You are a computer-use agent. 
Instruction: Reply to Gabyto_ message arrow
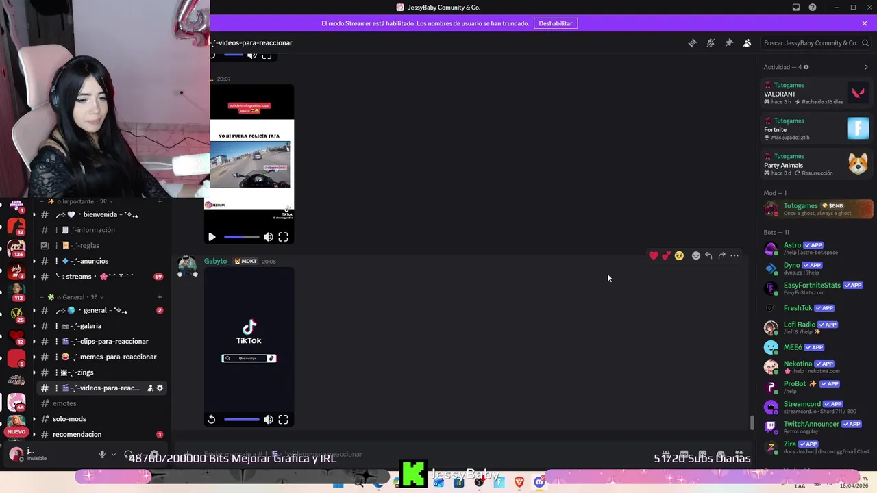coord(708,255)
